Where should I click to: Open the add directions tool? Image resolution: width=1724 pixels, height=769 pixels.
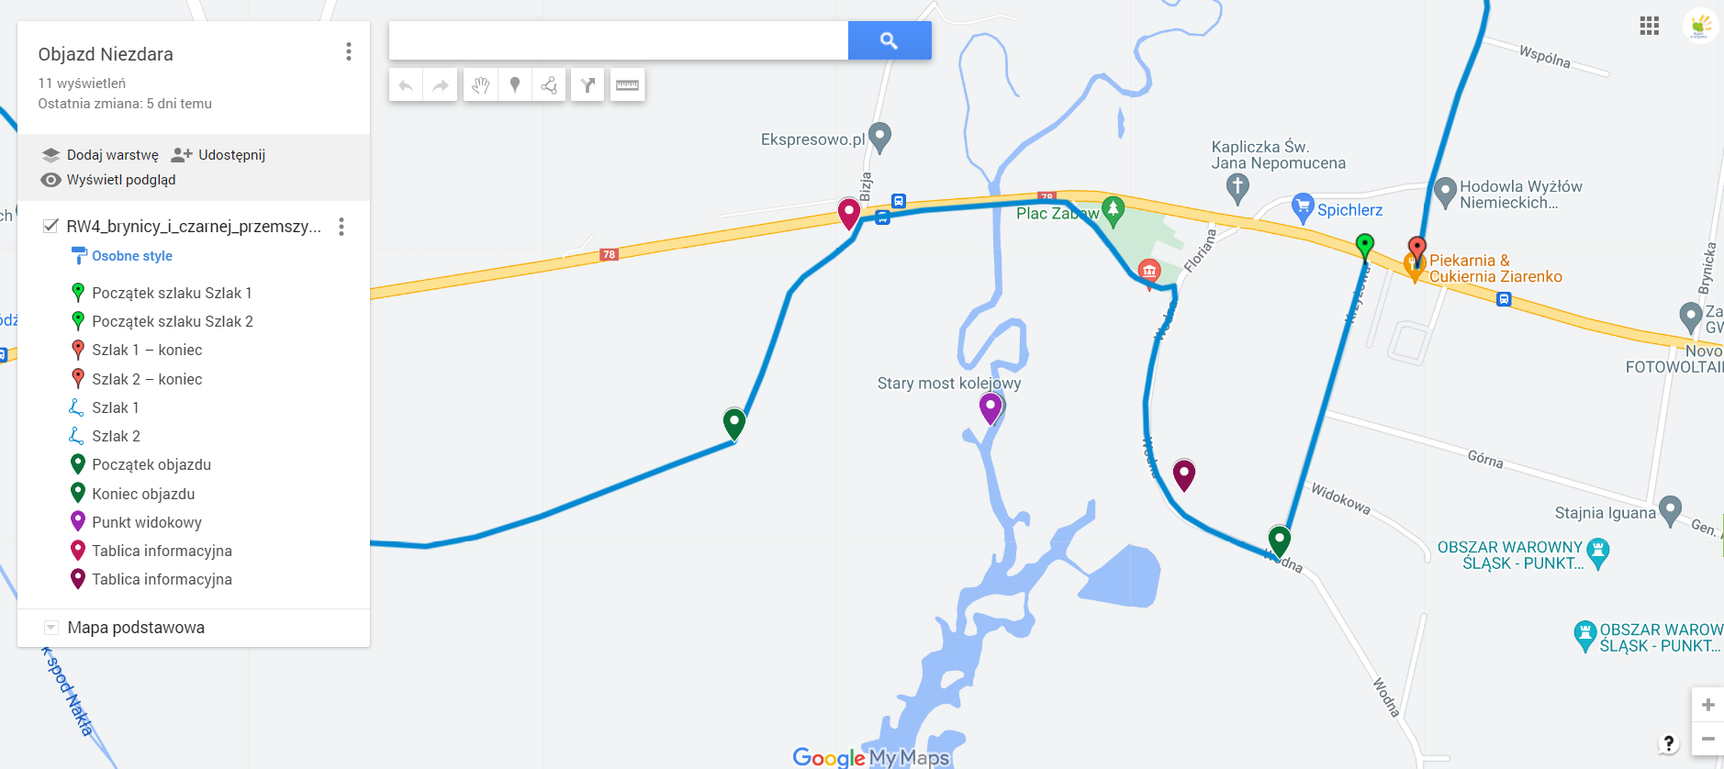(588, 85)
